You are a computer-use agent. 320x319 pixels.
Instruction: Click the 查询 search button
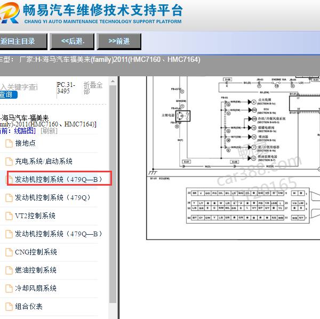tap(8, 95)
